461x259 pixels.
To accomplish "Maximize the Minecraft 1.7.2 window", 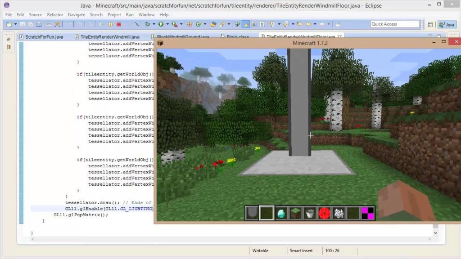I will [x=443, y=42].
